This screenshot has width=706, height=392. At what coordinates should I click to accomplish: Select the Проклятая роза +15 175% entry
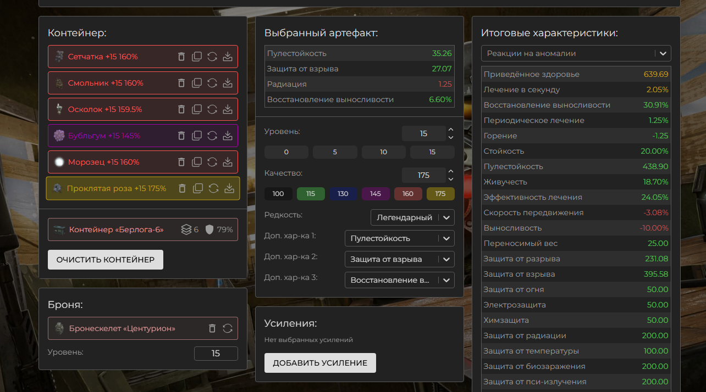pyautogui.click(x=117, y=188)
